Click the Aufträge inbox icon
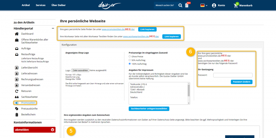Screen dimensions: 276x138 pos(17,48)
